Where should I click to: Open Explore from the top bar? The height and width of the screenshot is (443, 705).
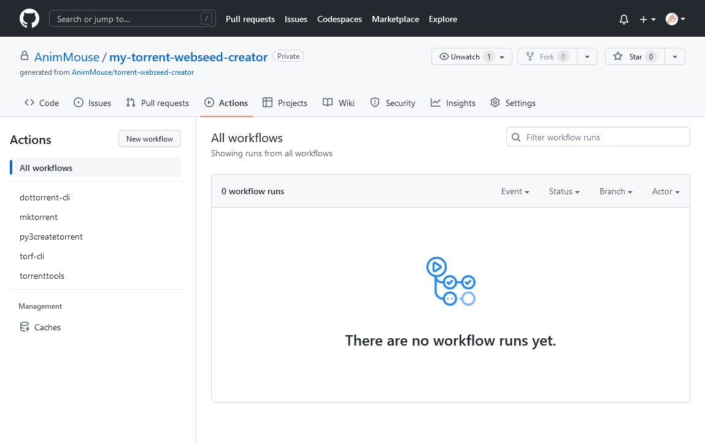click(443, 19)
